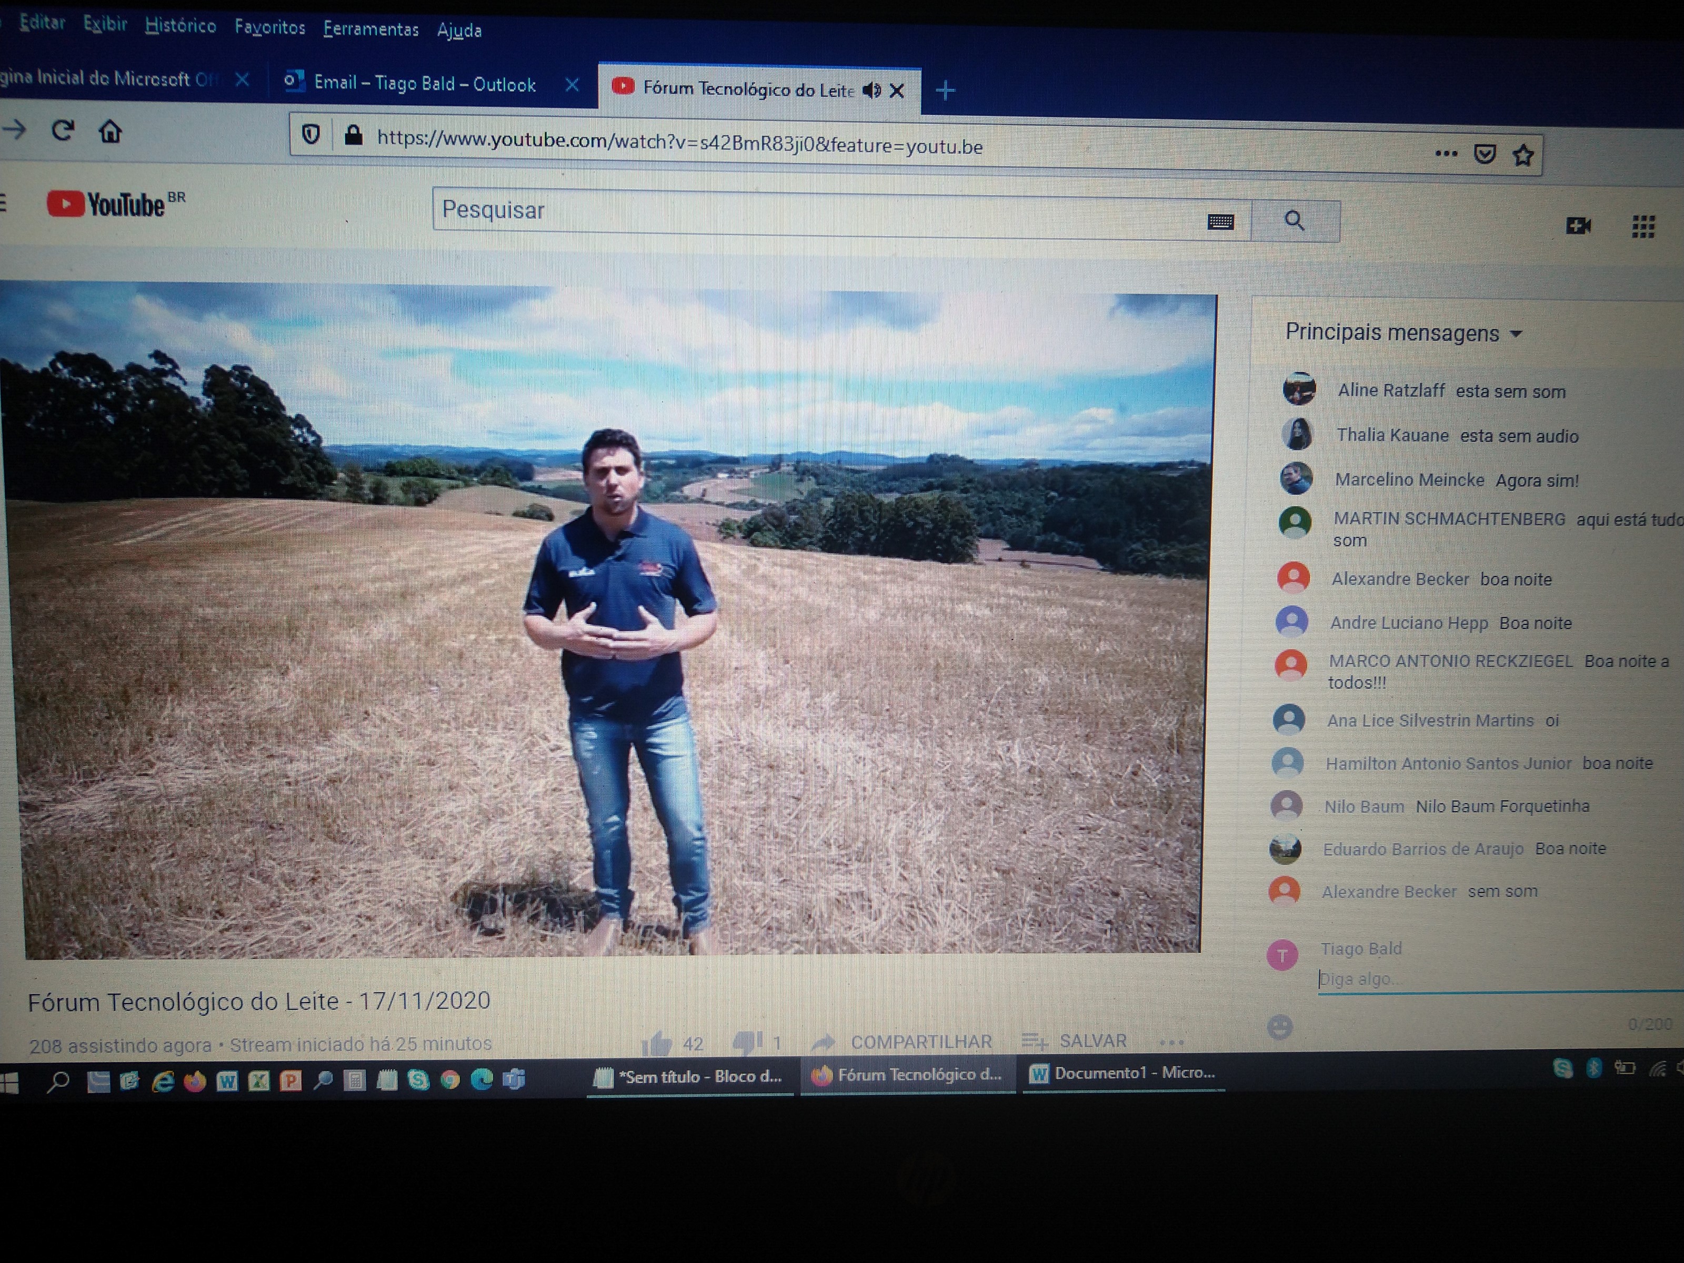The image size is (1684, 1263).
Task: Open Microsoft Teams from the taskbar
Action: pos(515,1079)
